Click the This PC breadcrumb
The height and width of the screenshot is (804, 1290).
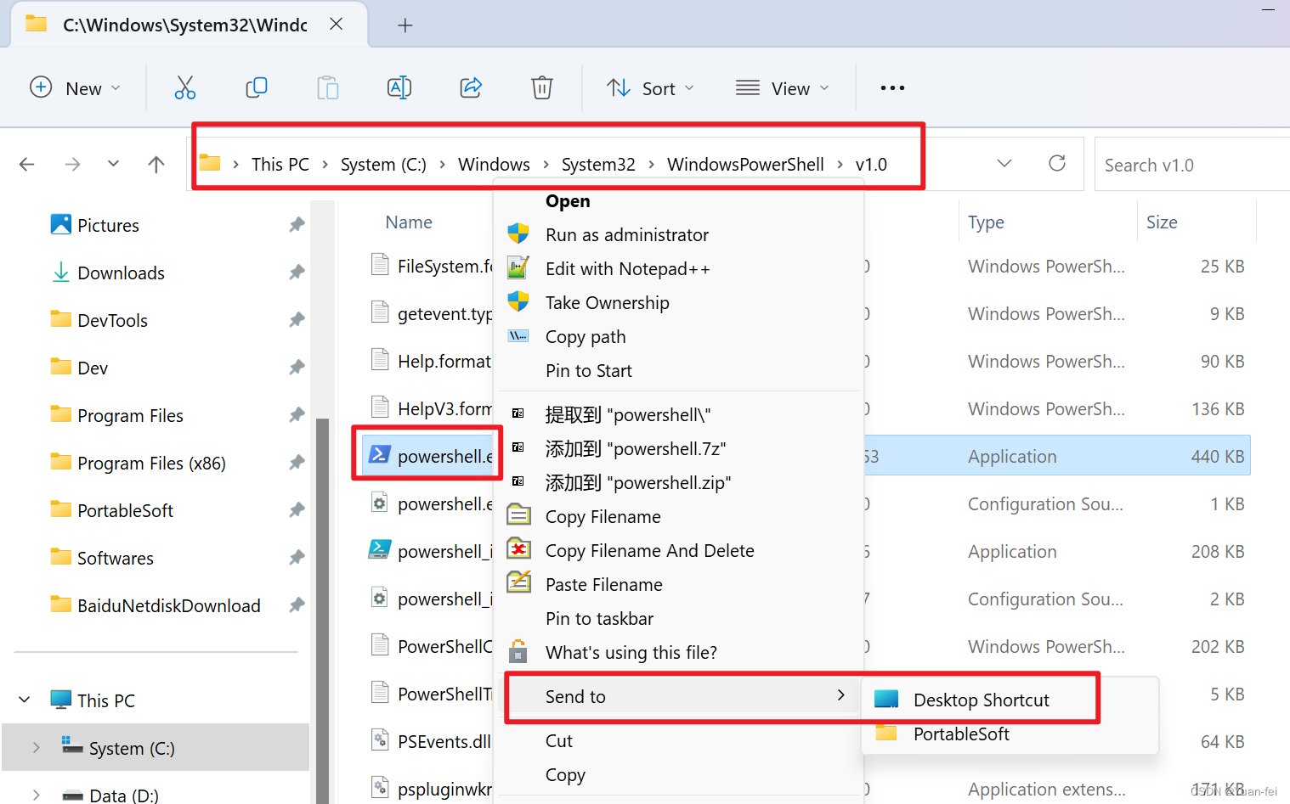pos(280,165)
